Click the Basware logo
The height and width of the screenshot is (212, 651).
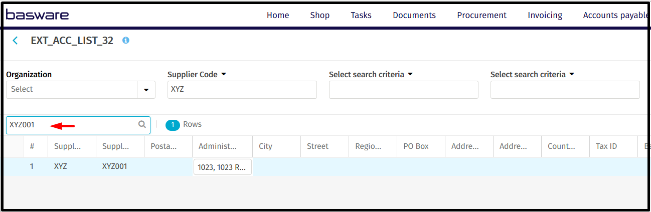coord(37,15)
